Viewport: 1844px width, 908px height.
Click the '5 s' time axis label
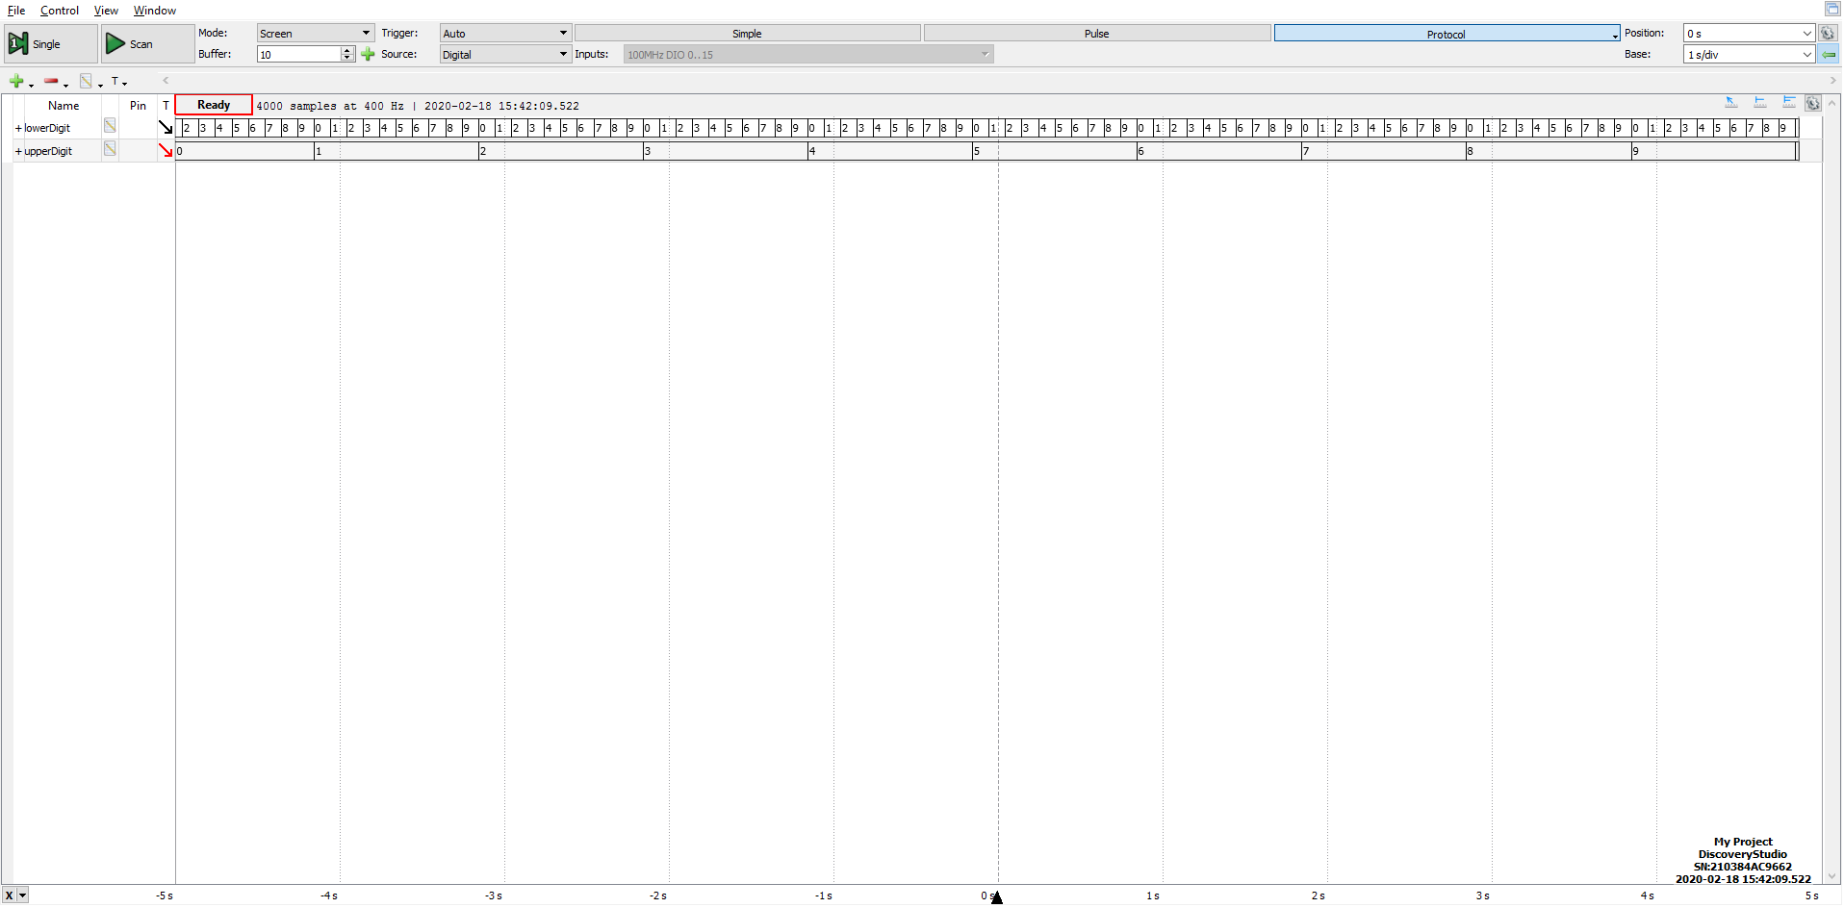pos(1812,896)
